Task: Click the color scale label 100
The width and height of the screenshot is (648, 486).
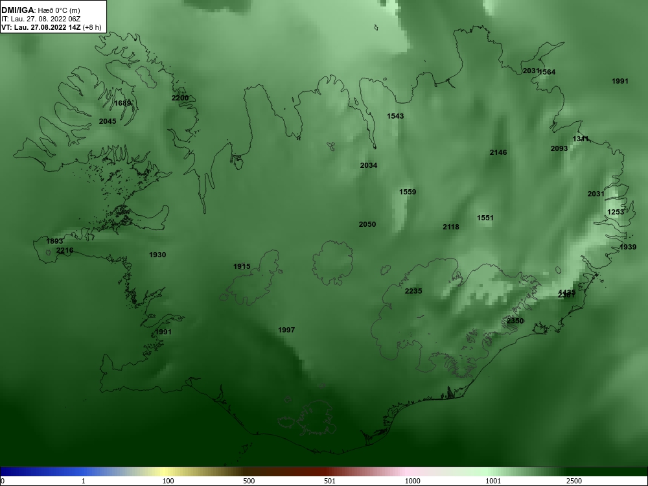Action: click(x=168, y=481)
